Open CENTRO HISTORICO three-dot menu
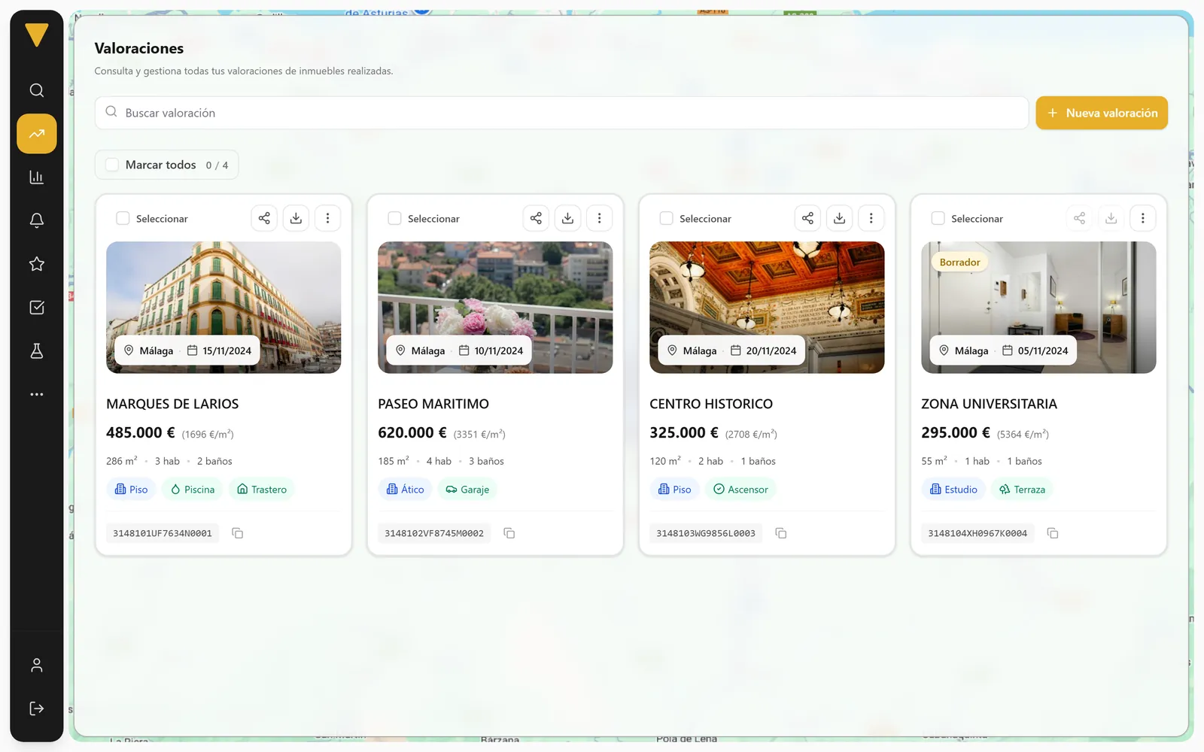This screenshot has height=752, width=1204. coord(871,218)
